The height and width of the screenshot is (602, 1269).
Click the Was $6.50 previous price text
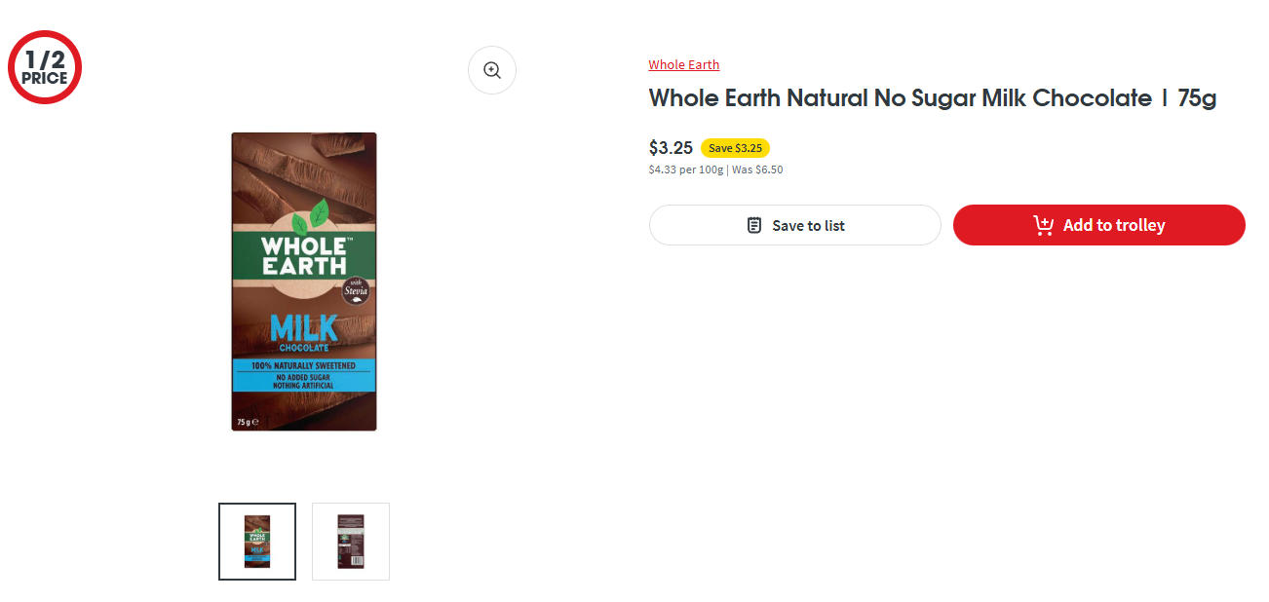point(757,169)
